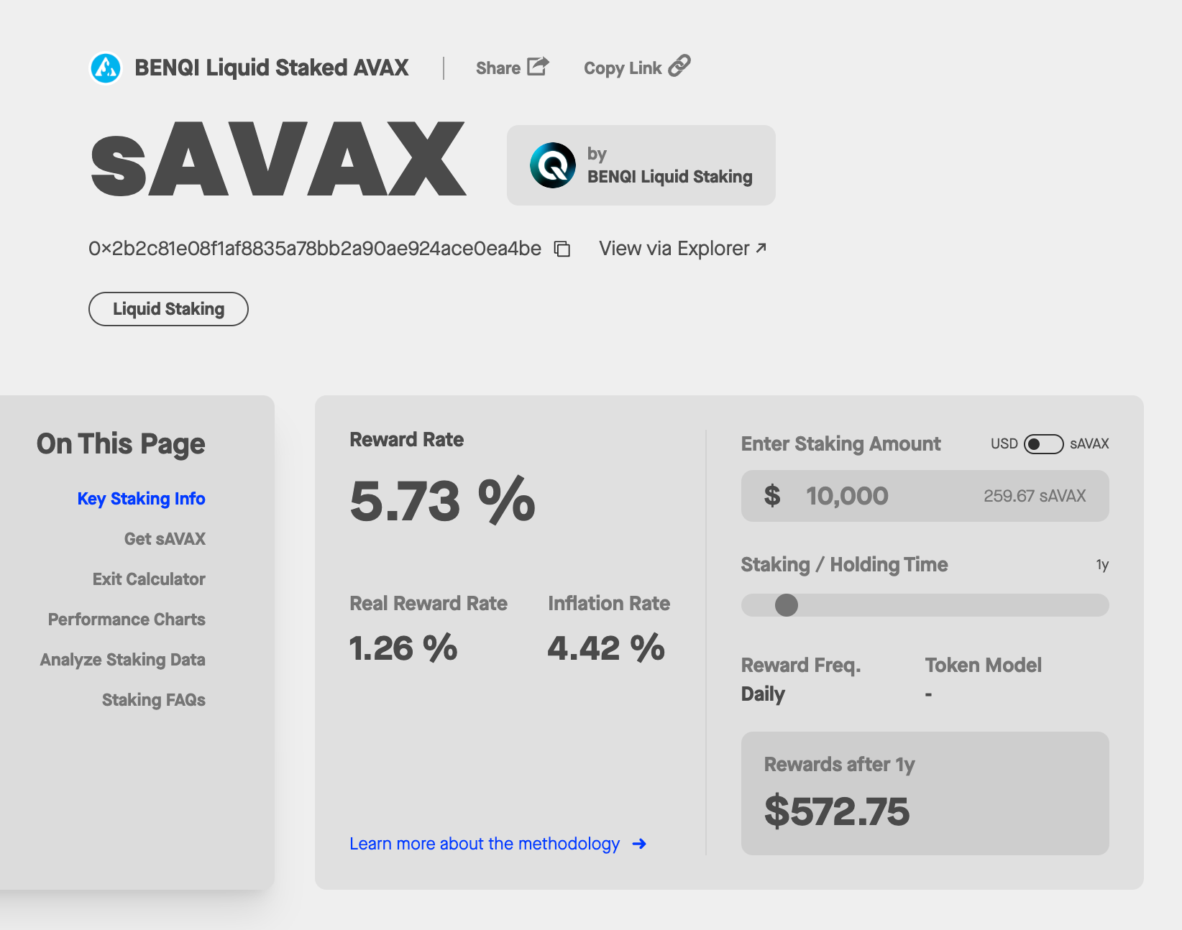Navigate to Performance Charts
This screenshot has height=930, width=1182.
(127, 620)
